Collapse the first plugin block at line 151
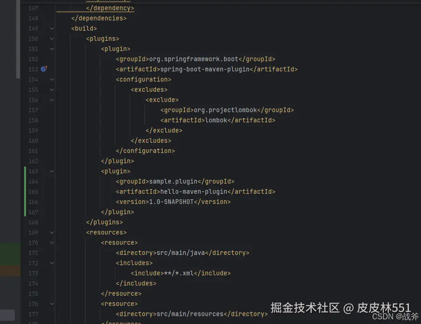421x324 pixels. click(x=52, y=49)
